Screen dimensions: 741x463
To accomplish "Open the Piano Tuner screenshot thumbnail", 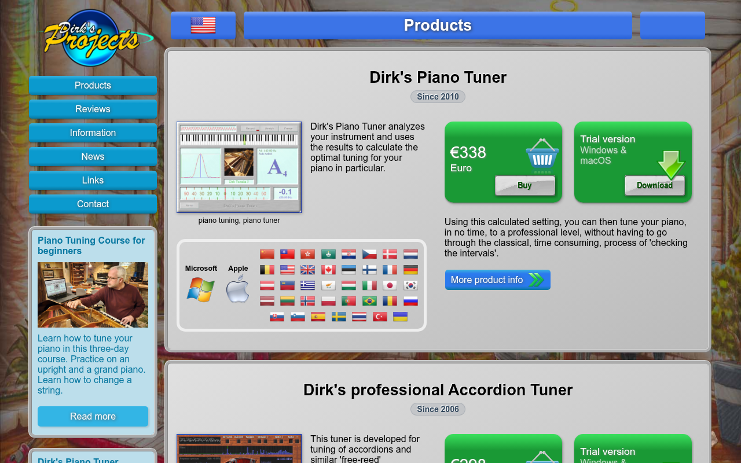I will point(239,167).
